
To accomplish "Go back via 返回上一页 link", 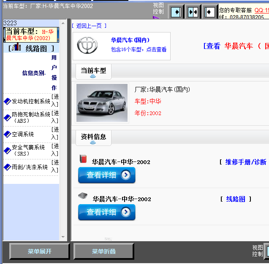I will coord(89,26).
